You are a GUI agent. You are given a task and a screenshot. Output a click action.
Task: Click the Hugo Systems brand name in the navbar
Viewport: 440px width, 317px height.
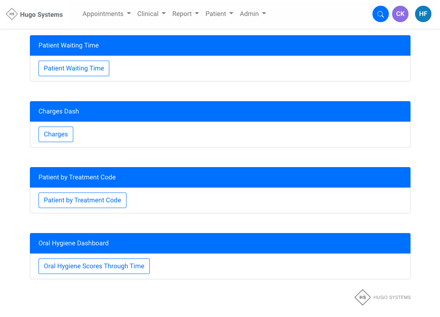(41, 15)
